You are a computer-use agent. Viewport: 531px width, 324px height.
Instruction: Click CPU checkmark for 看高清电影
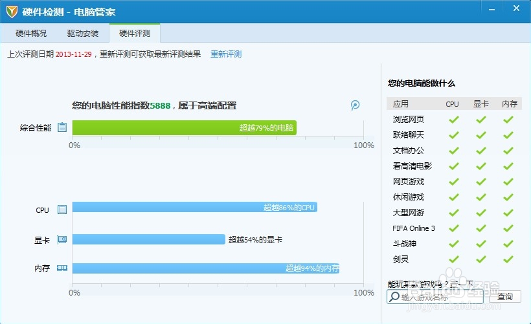click(454, 166)
